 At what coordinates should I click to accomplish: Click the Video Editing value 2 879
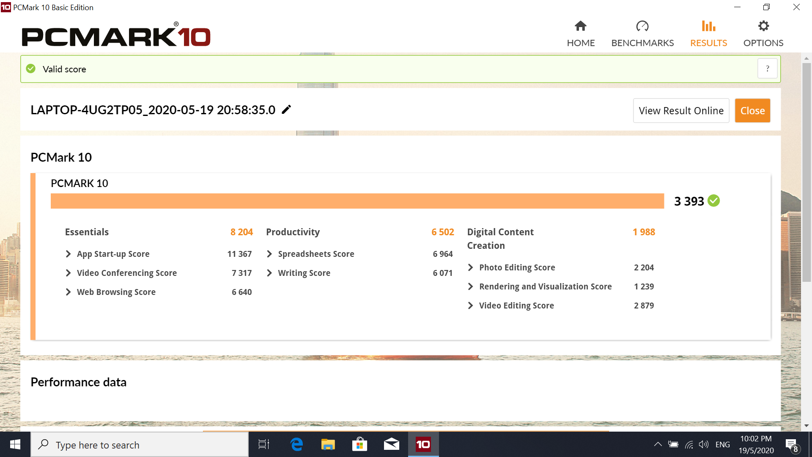pos(644,306)
